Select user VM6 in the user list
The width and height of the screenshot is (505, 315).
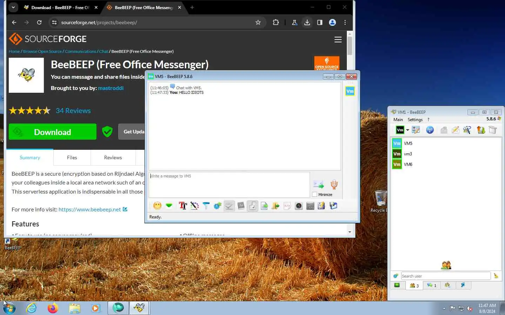446,164
